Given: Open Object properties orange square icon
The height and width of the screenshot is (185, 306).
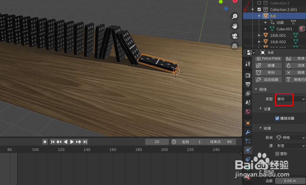Looking at the screenshot, I should click(x=248, y=123).
